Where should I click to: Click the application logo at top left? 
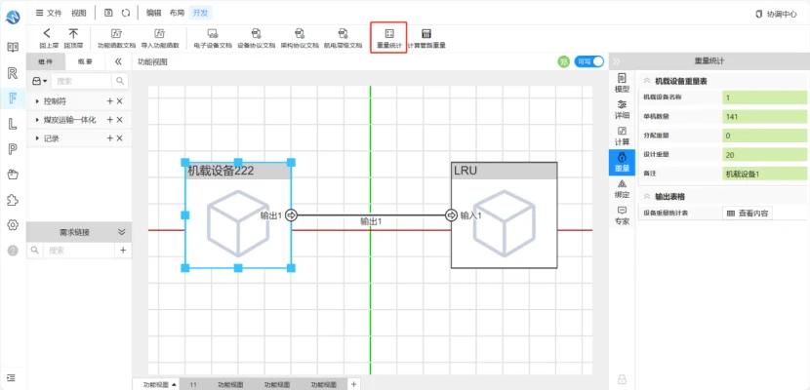(13, 17)
